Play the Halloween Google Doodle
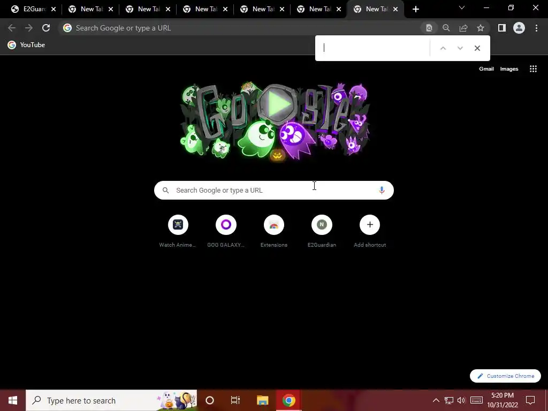The width and height of the screenshot is (548, 411). [277, 104]
